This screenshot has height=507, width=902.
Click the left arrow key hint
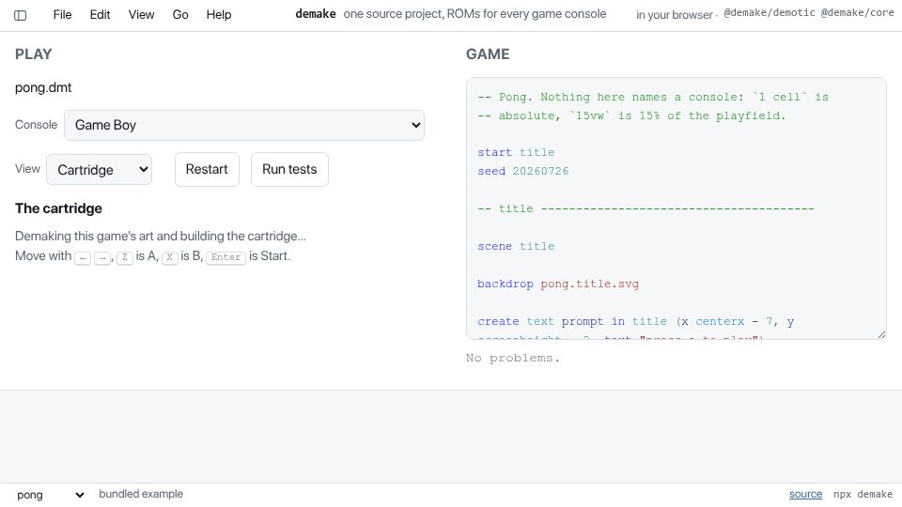point(83,257)
